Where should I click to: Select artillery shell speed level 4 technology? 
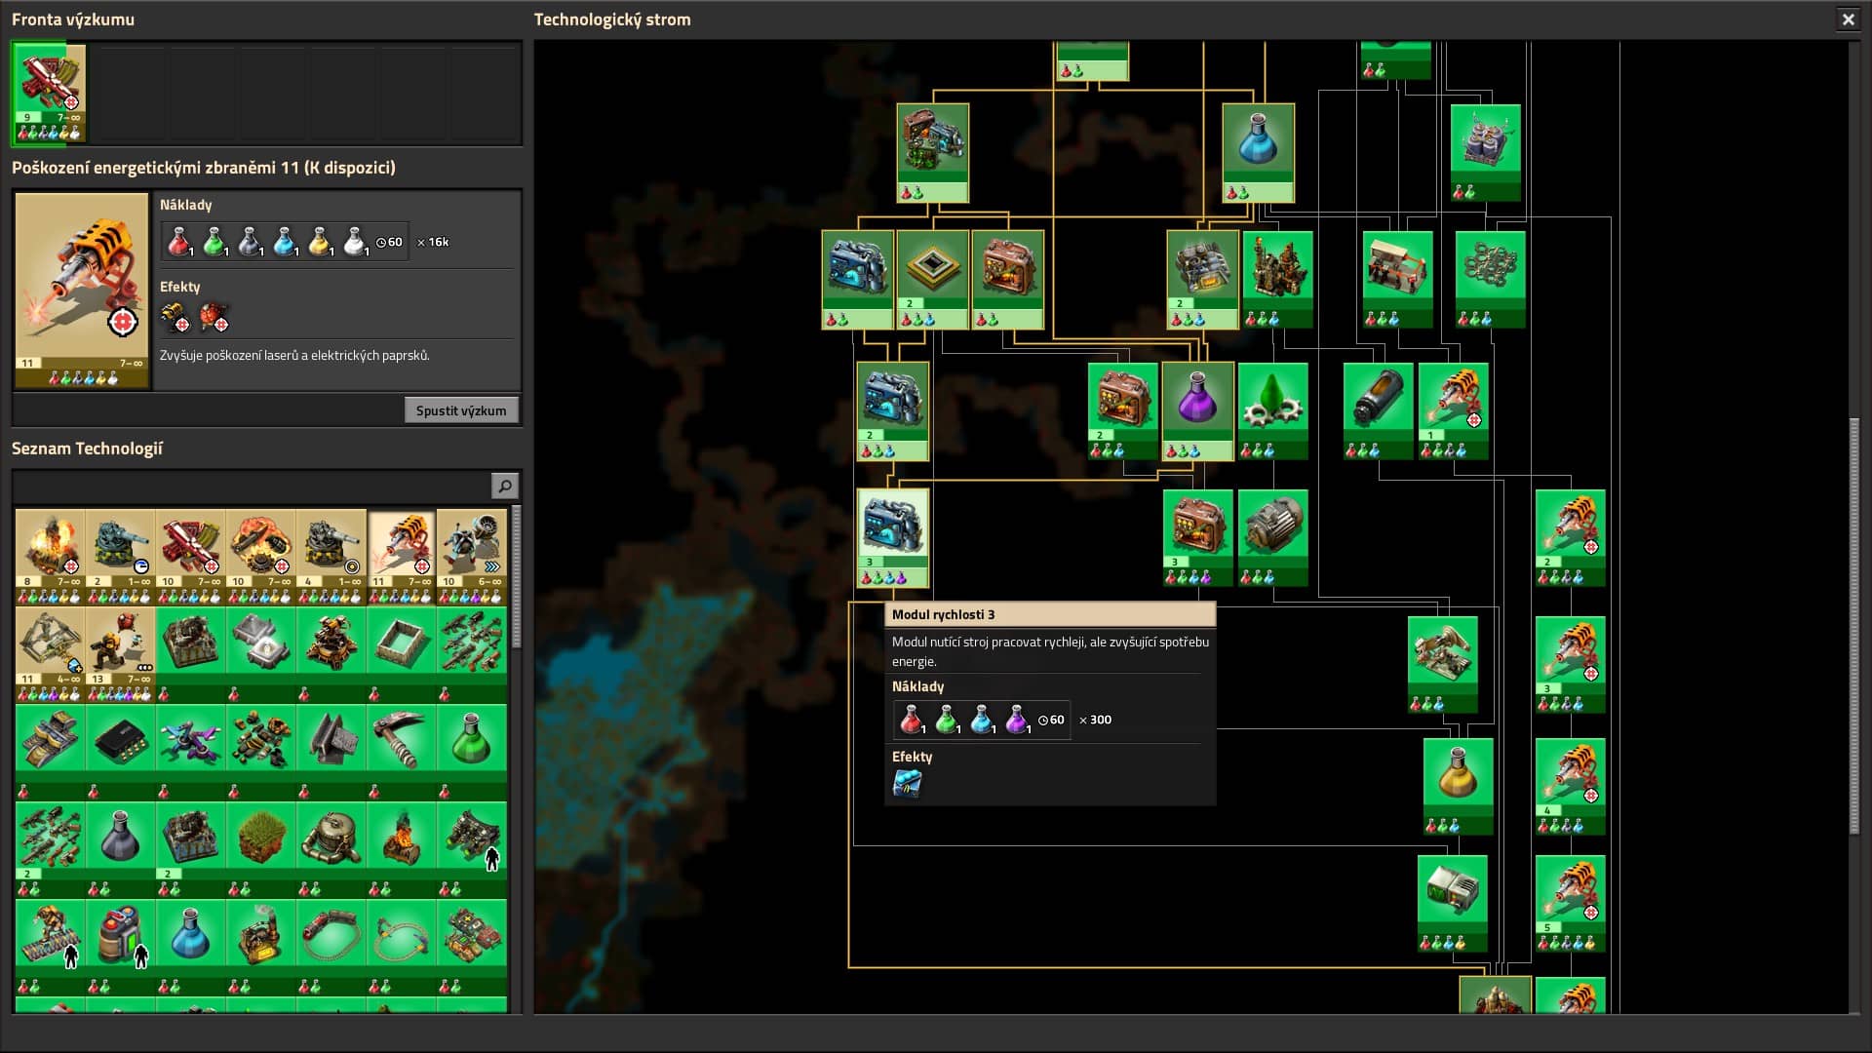331,556
